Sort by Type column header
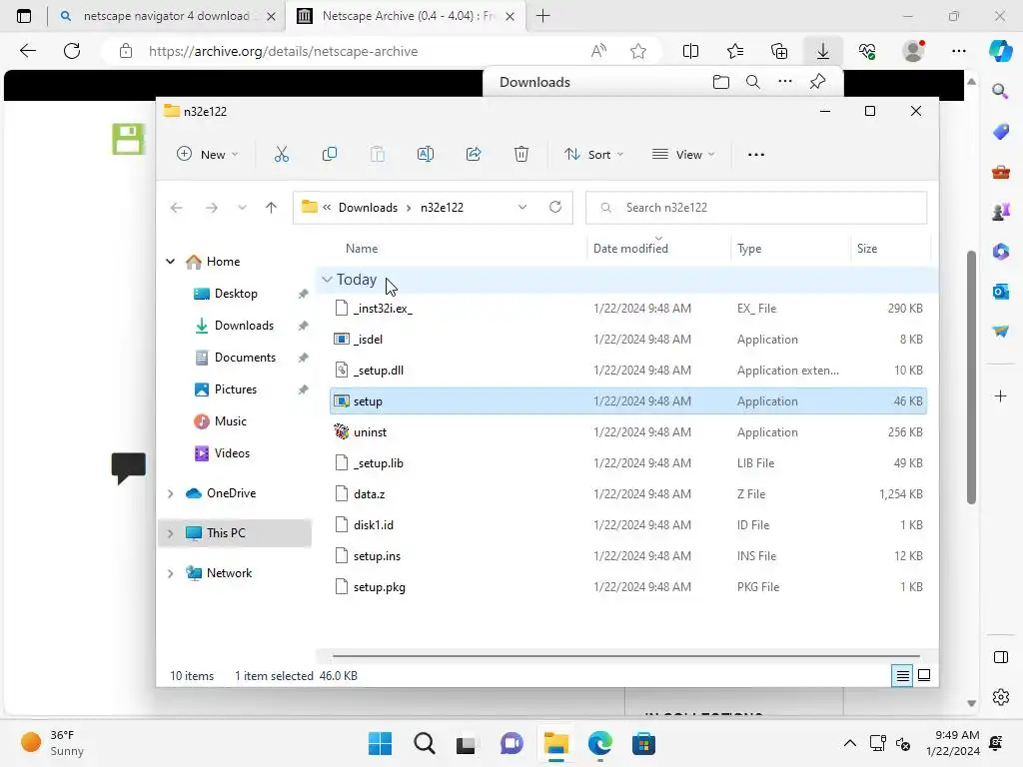 pos(749,249)
